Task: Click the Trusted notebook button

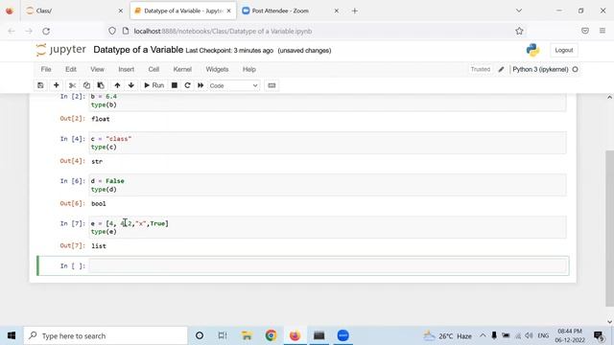Action: click(481, 69)
